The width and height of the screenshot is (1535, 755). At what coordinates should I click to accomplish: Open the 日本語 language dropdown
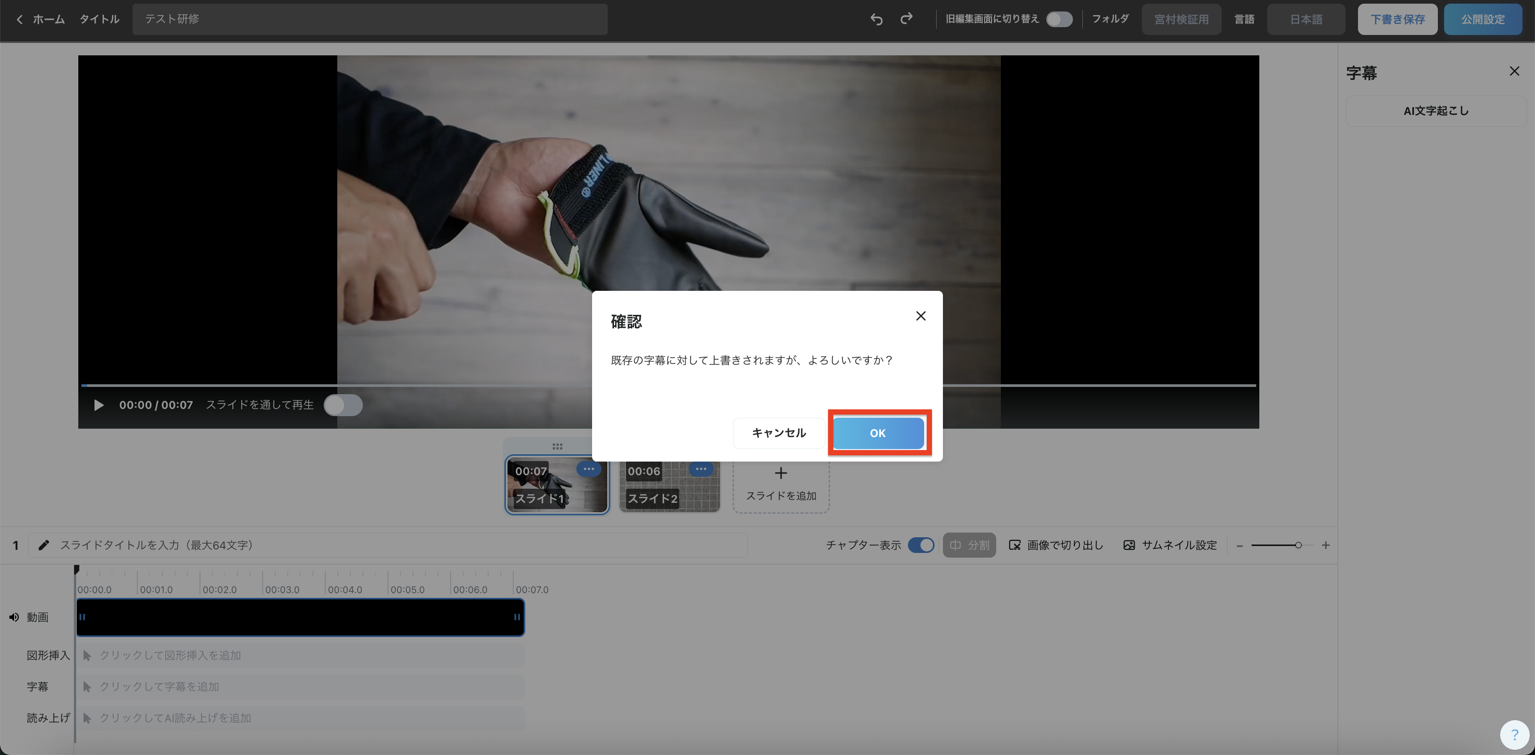click(1306, 19)
